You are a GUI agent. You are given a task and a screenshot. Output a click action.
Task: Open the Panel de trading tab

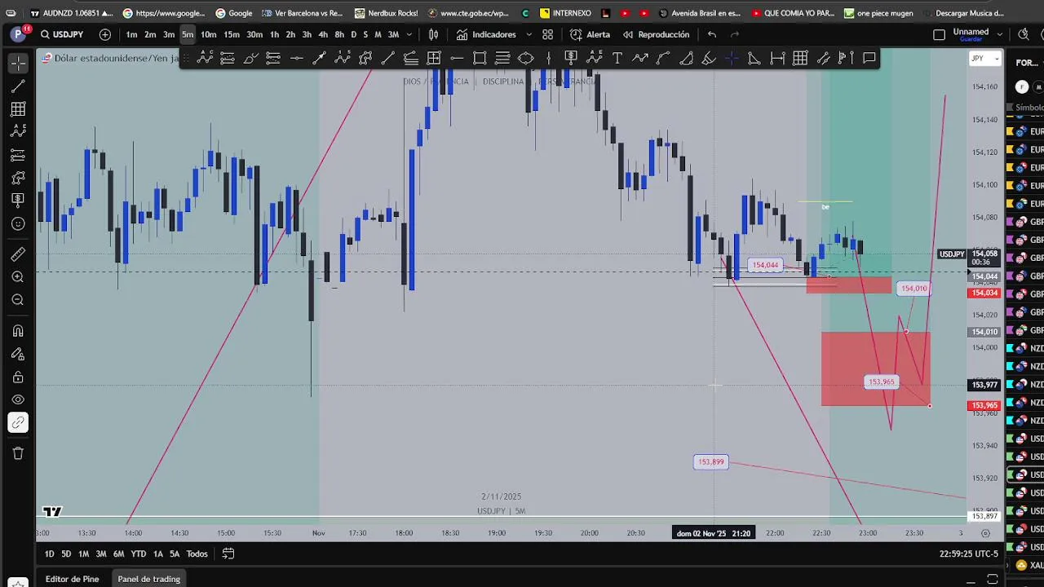pos(148,579)
